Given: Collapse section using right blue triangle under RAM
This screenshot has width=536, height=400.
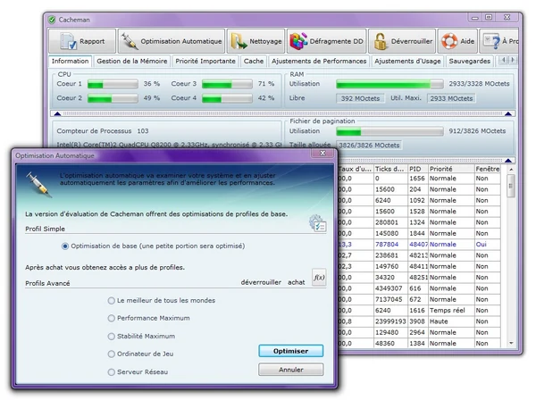Looking at the screenshot, I should pyautogui.click(x=508, y=113).
